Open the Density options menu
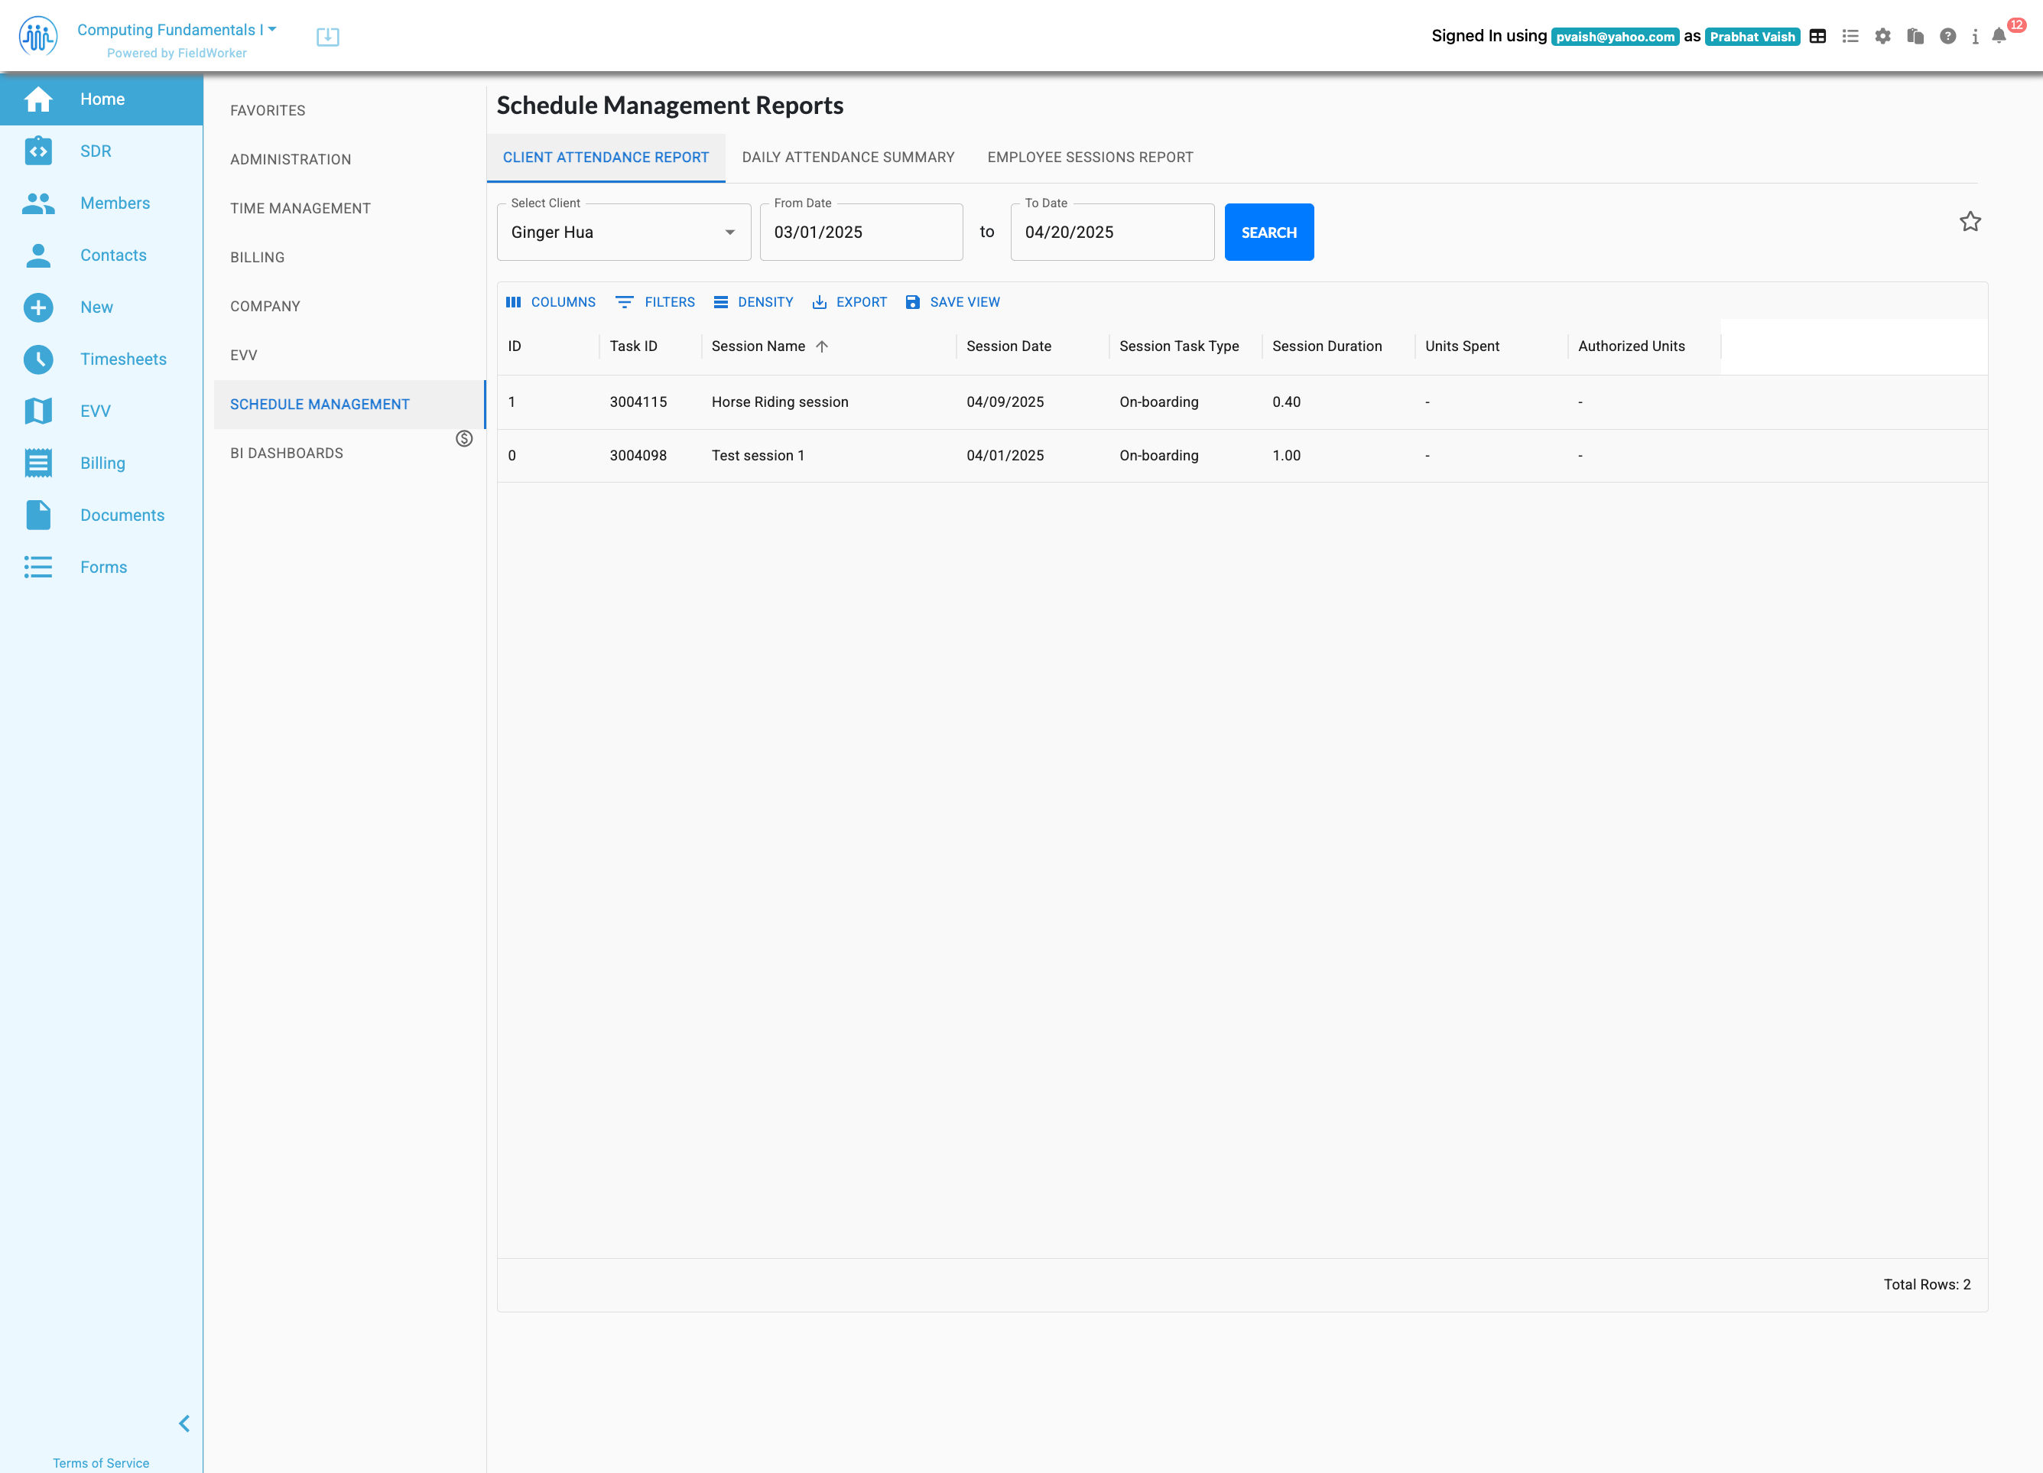2043x1473 pixels. pos(753,302)
